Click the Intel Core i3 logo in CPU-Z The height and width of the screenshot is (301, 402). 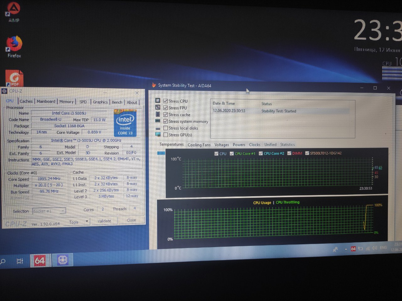point(125,123)
